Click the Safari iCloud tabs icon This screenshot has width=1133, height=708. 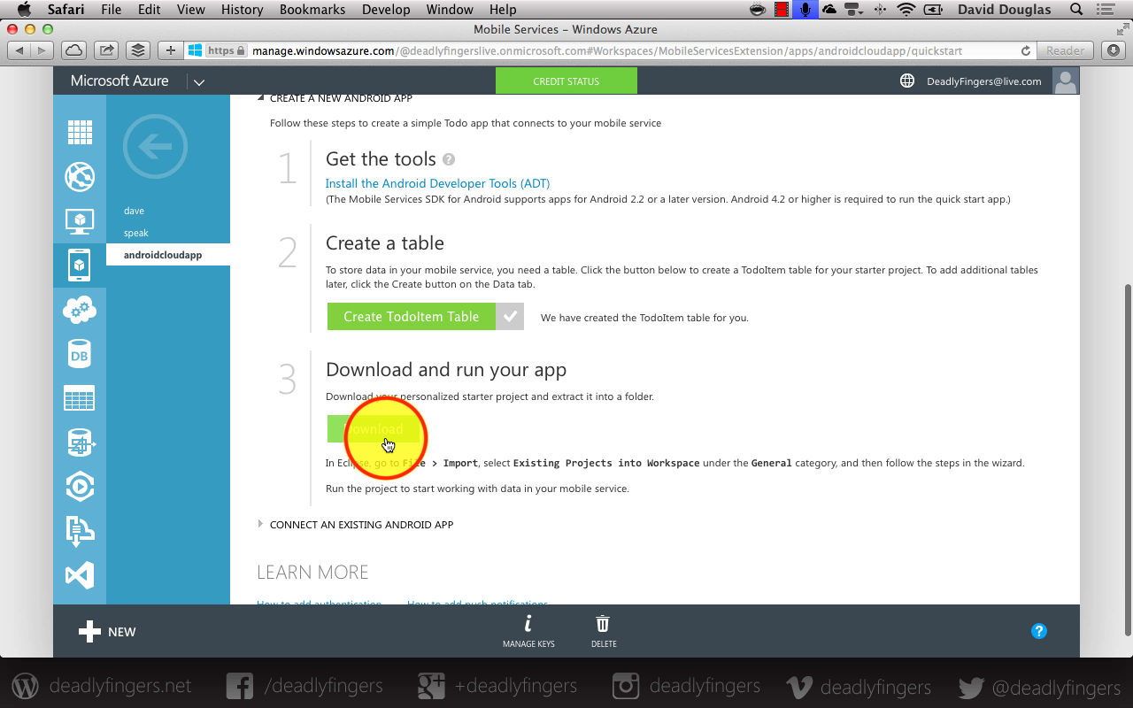pyautogui.click(x=74, y=50)
